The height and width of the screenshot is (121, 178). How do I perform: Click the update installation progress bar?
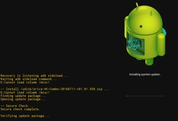(x=145, y=96)
